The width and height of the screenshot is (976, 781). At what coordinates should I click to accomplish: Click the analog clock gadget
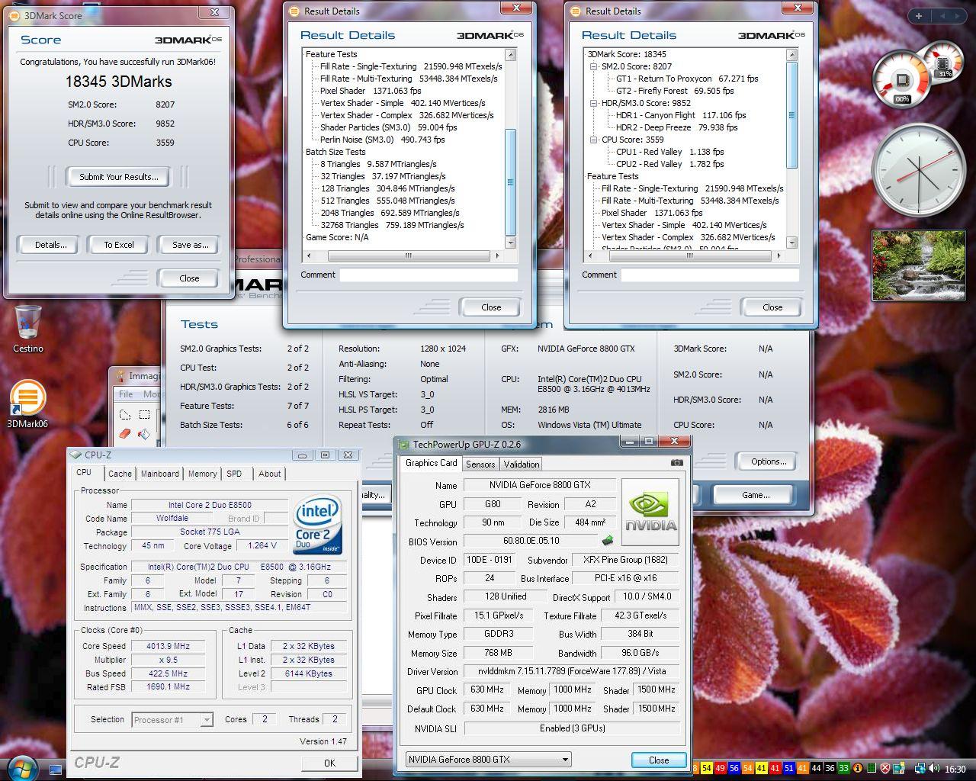919,170
